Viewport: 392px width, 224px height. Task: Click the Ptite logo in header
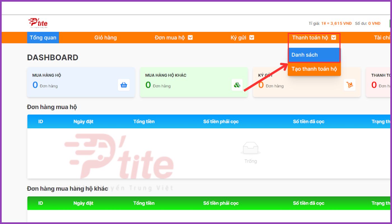click(38, 23)
